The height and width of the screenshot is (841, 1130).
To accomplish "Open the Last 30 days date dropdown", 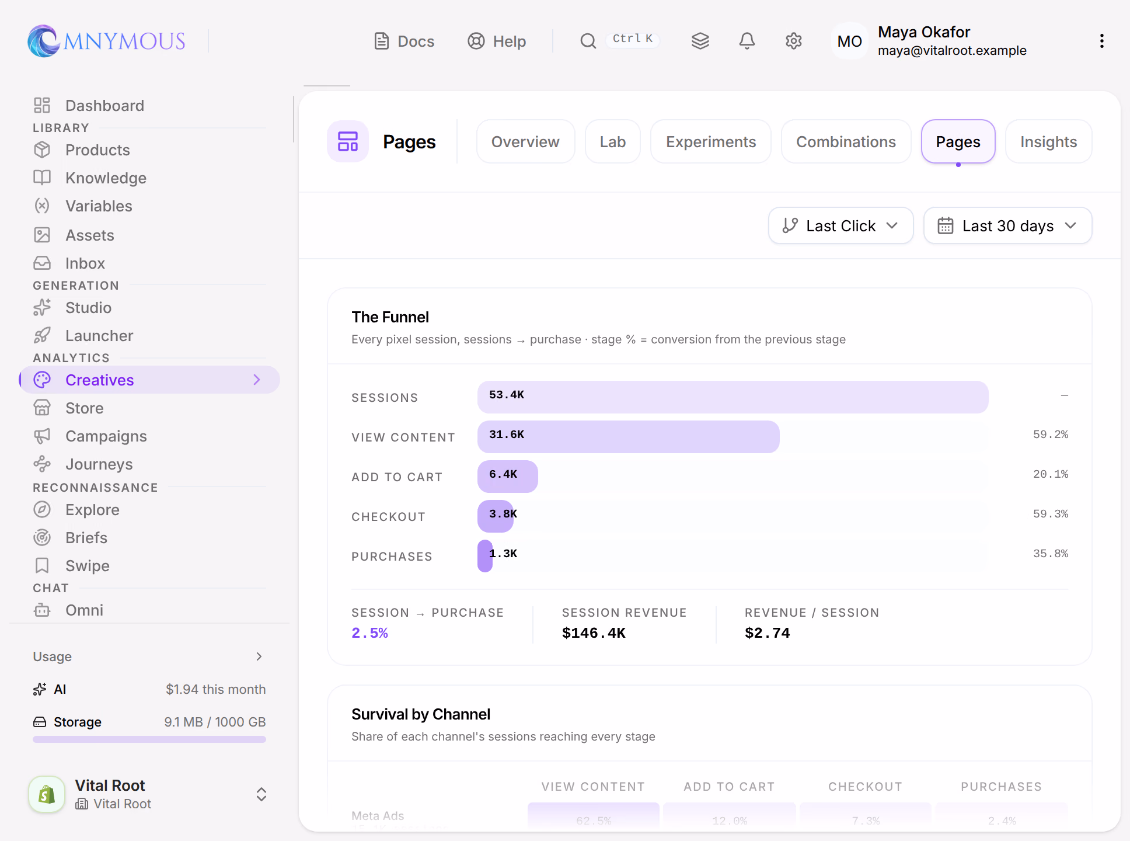I will coord(1008,225).
